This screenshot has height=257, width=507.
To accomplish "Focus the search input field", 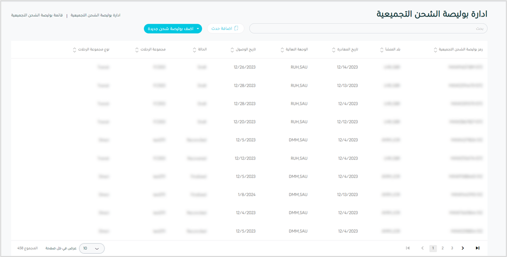I will click(x=368, y=28).
